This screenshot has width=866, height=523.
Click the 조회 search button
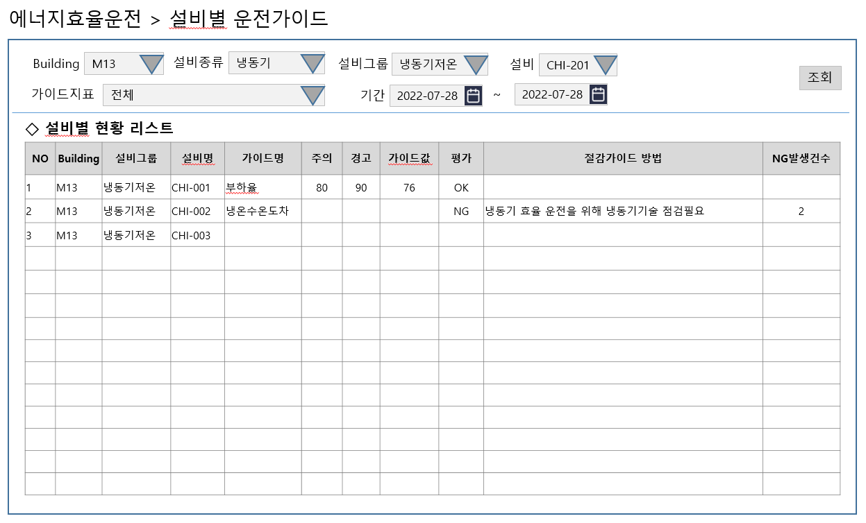point(820,78)
